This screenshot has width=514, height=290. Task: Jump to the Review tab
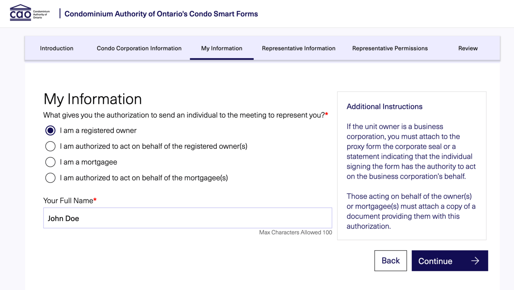point(468,48)
